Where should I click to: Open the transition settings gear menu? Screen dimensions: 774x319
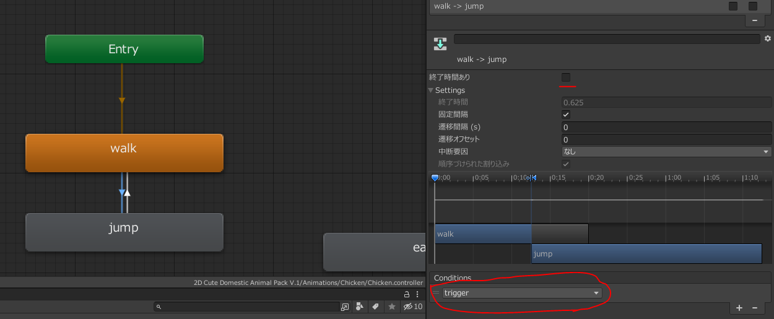point(768,38)
